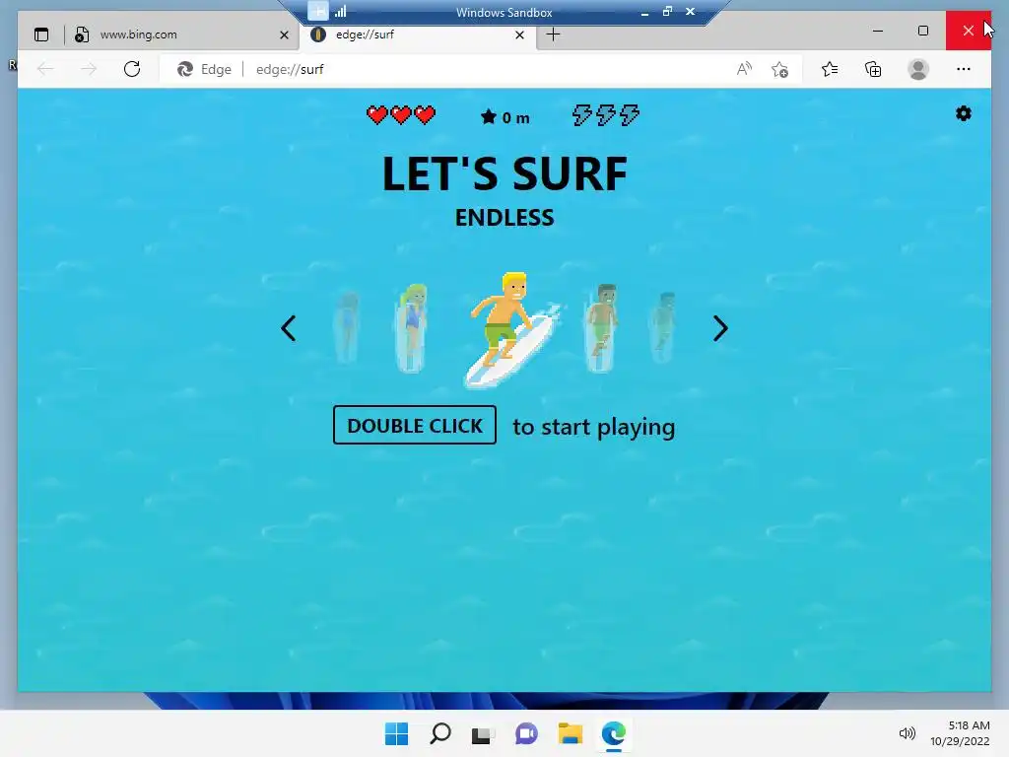Select next surfer with right chevron
Screen dimensions: 1009x757
[720, 328]
